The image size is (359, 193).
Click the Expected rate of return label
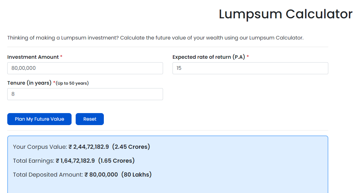209,57
